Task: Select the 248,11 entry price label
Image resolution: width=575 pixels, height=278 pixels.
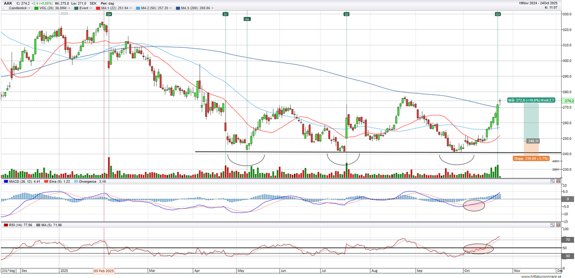Action: (533, 141)
